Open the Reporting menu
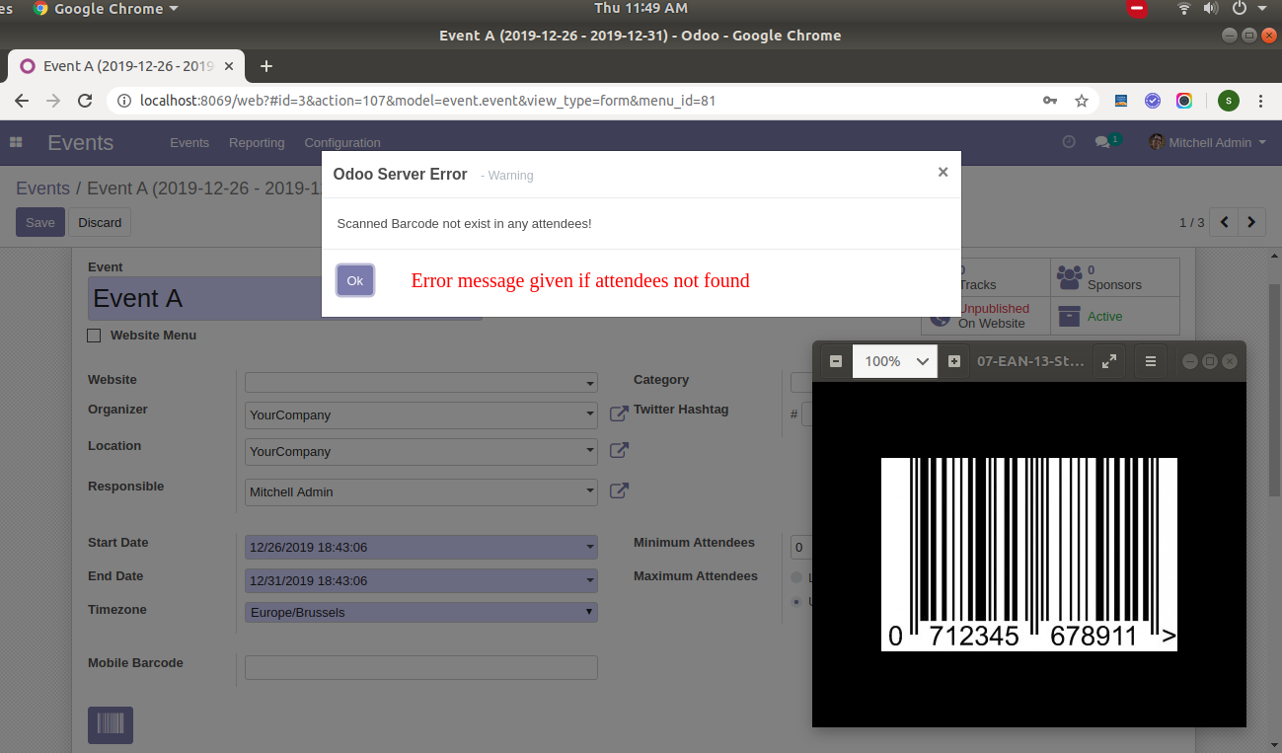 [x=257, y=142]
